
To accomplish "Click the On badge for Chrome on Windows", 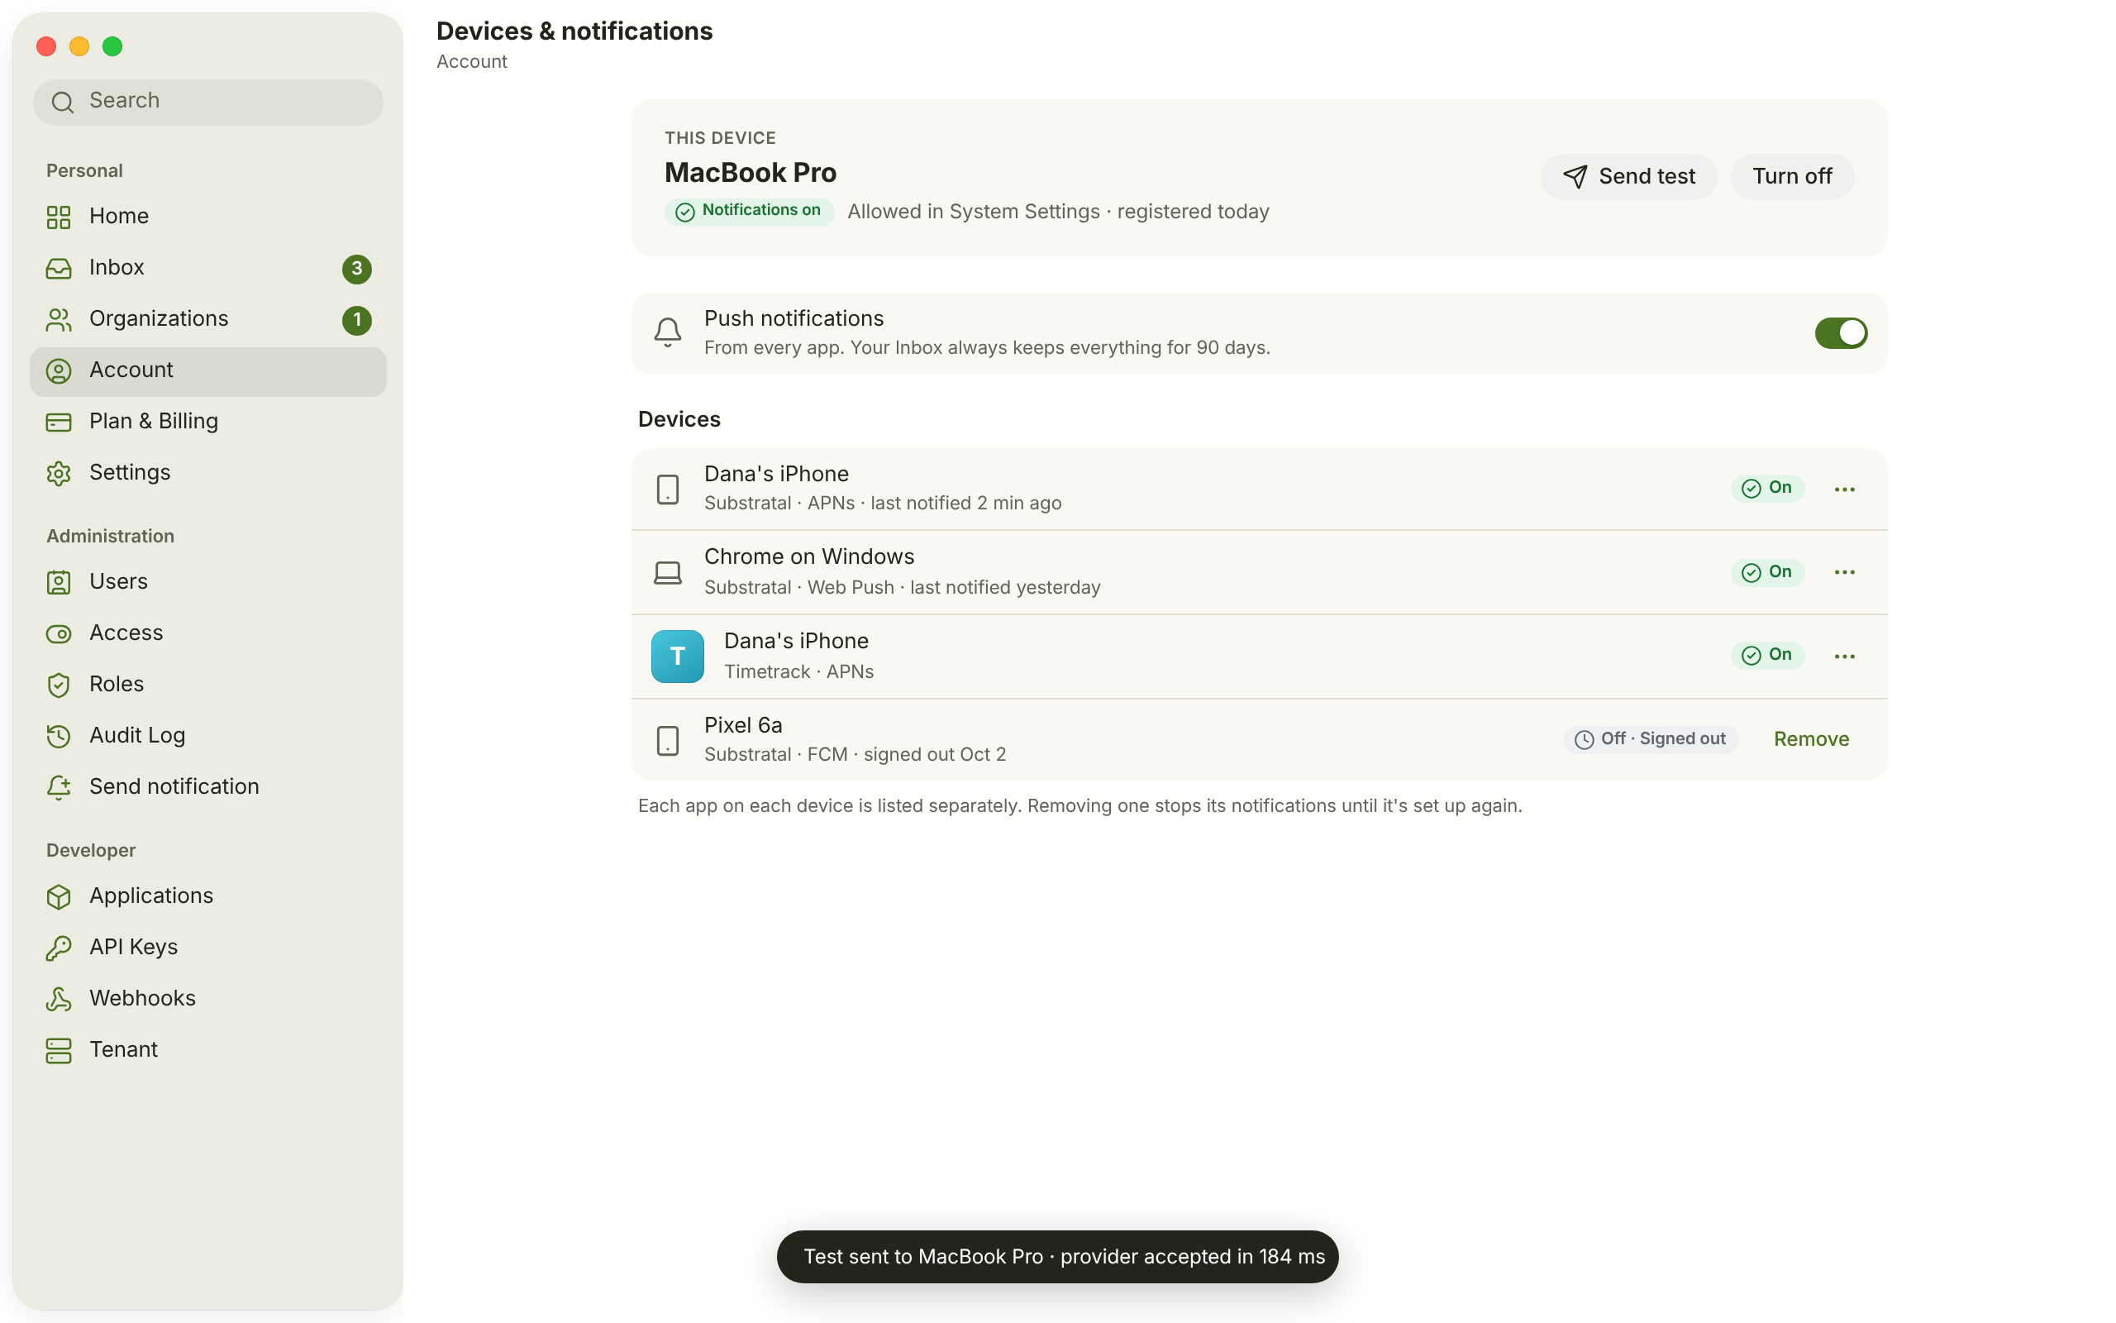I will (x=1767, y=572).
